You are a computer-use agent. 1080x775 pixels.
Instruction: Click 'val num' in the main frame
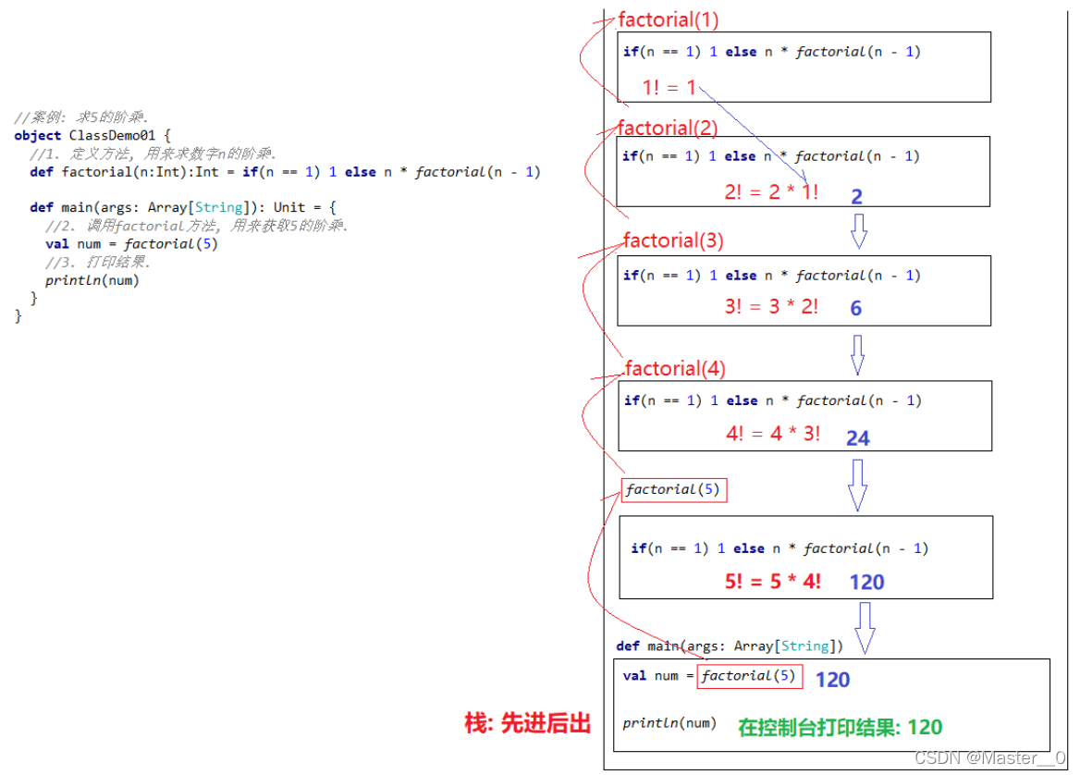(651, 676)
